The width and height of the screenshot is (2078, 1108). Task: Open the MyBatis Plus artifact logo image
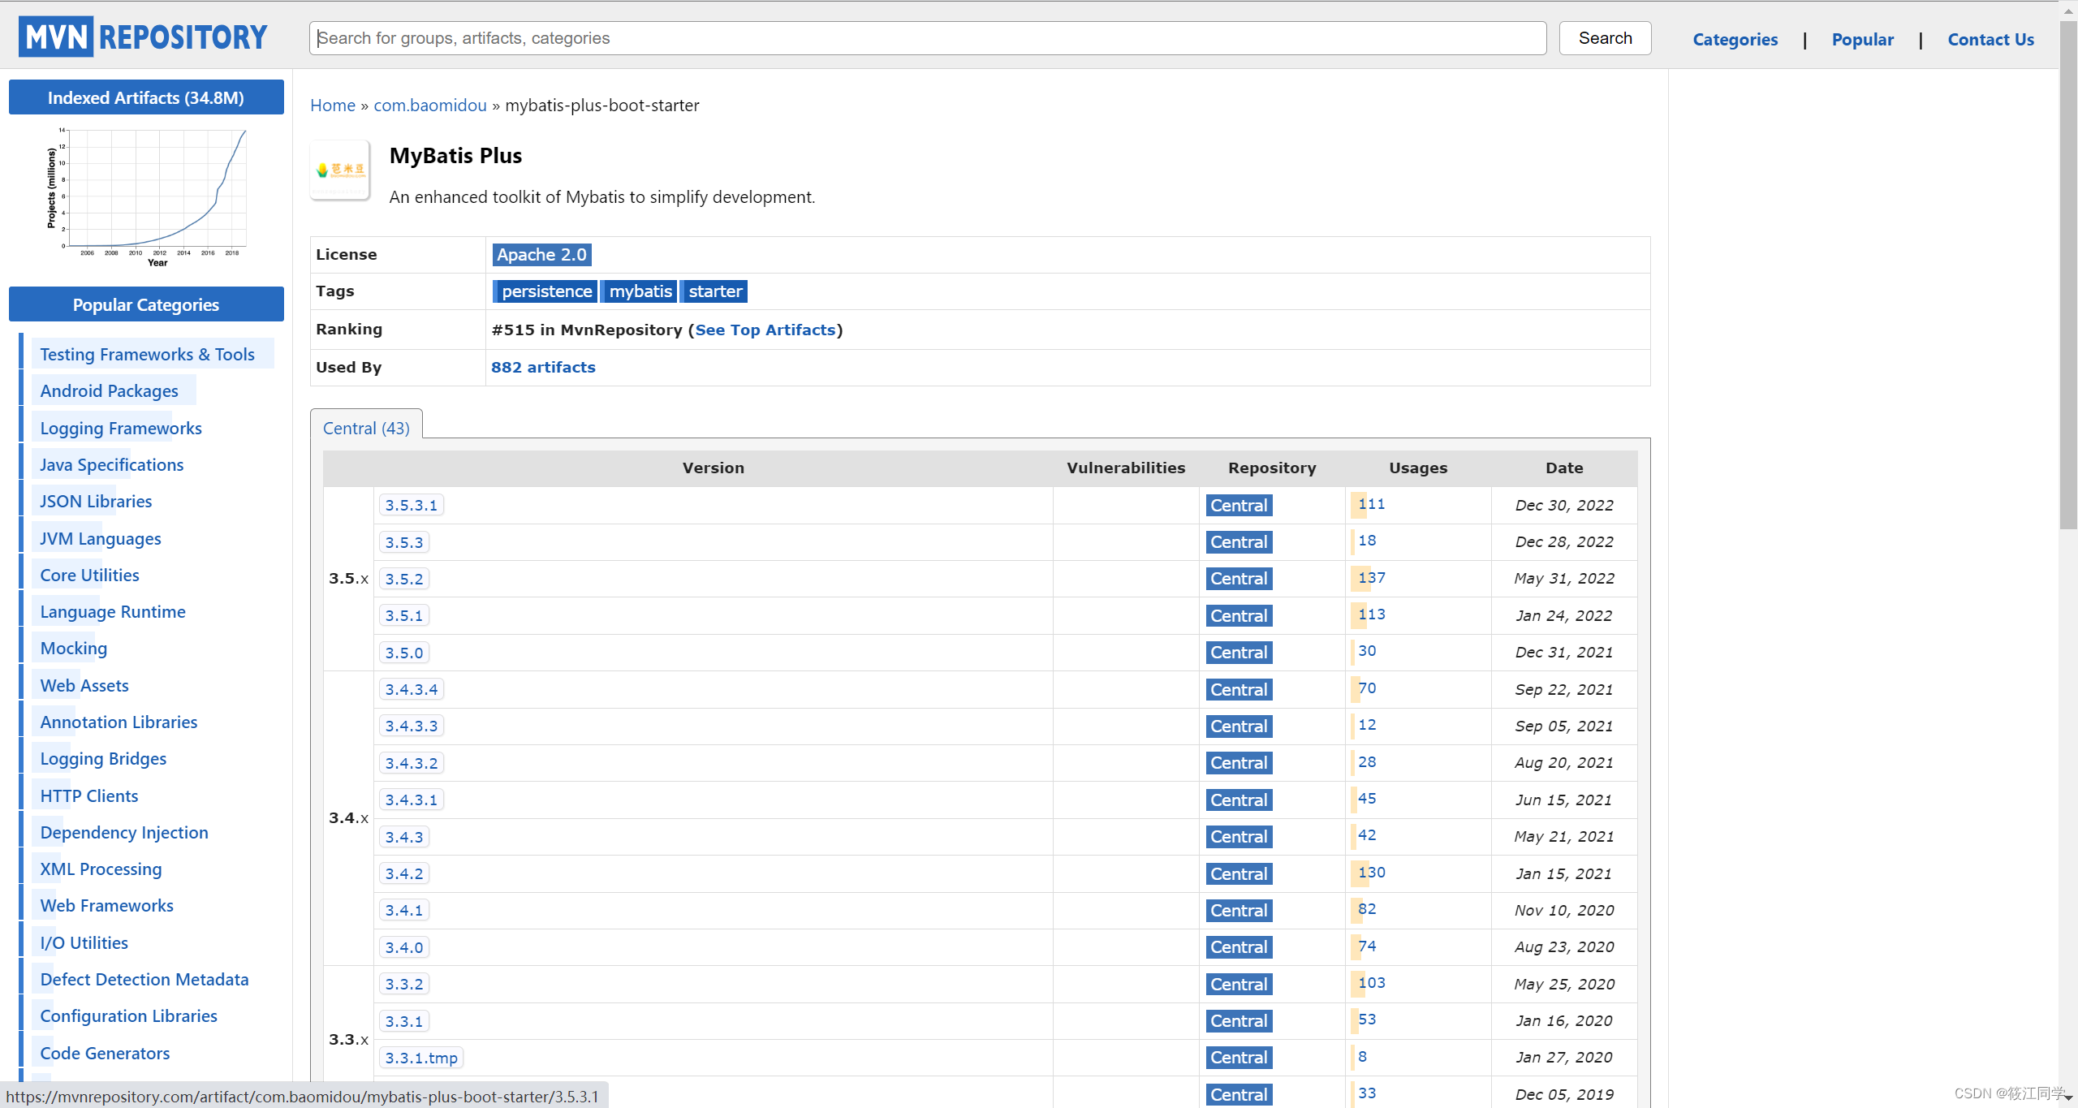point(340,170)
